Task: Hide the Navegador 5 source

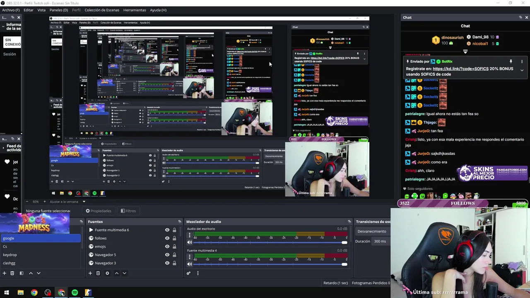Action: pos(167,255)
